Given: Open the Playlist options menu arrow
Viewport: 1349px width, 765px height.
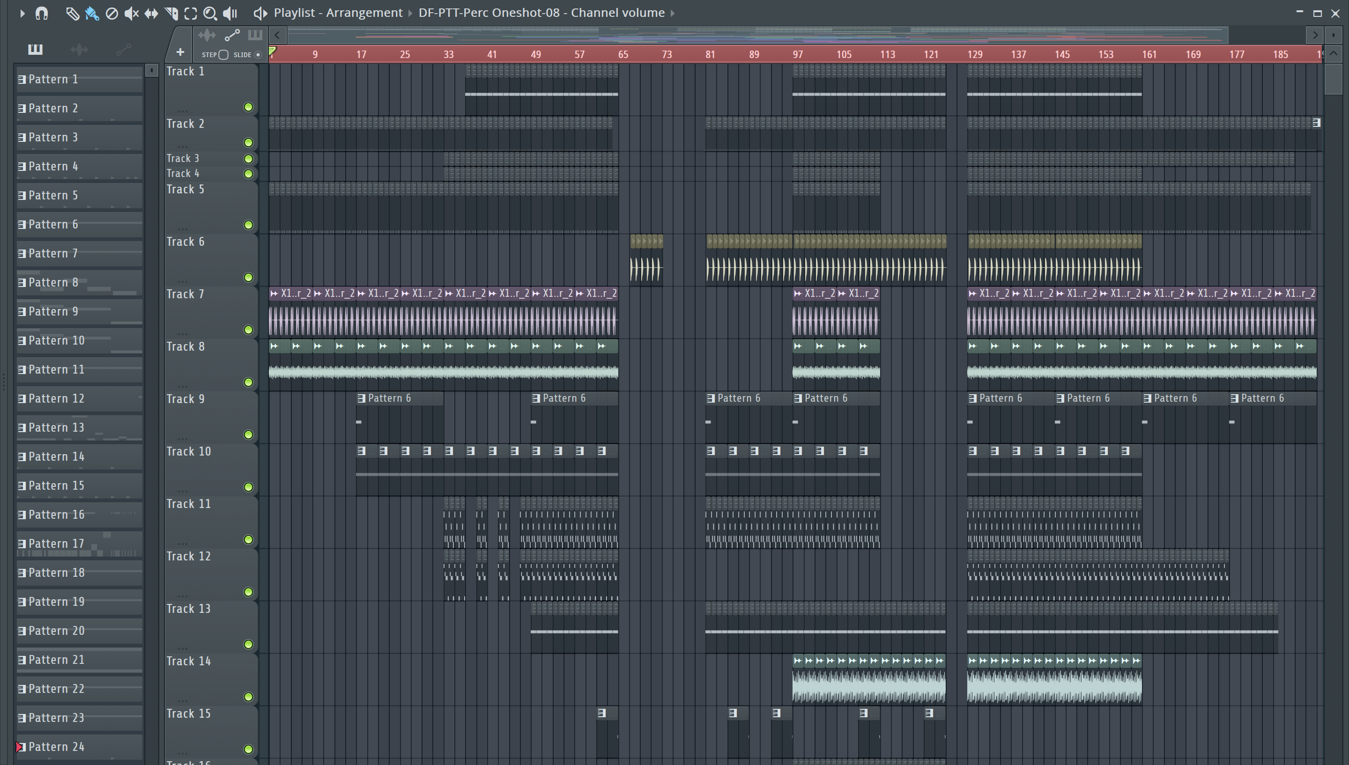Looking at the screenshot, I should tap(22, 13).
